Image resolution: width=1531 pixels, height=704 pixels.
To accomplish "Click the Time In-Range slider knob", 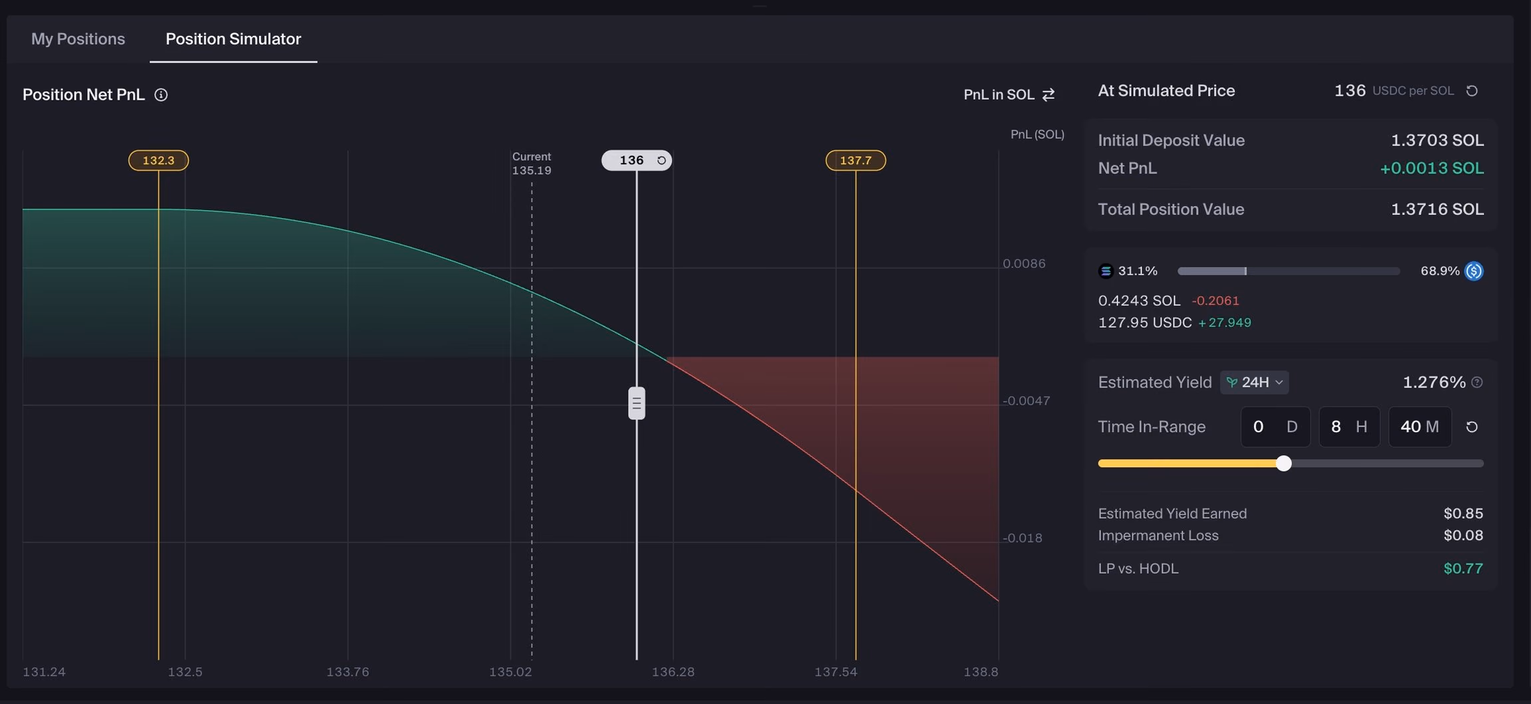I will (1284, 463).
